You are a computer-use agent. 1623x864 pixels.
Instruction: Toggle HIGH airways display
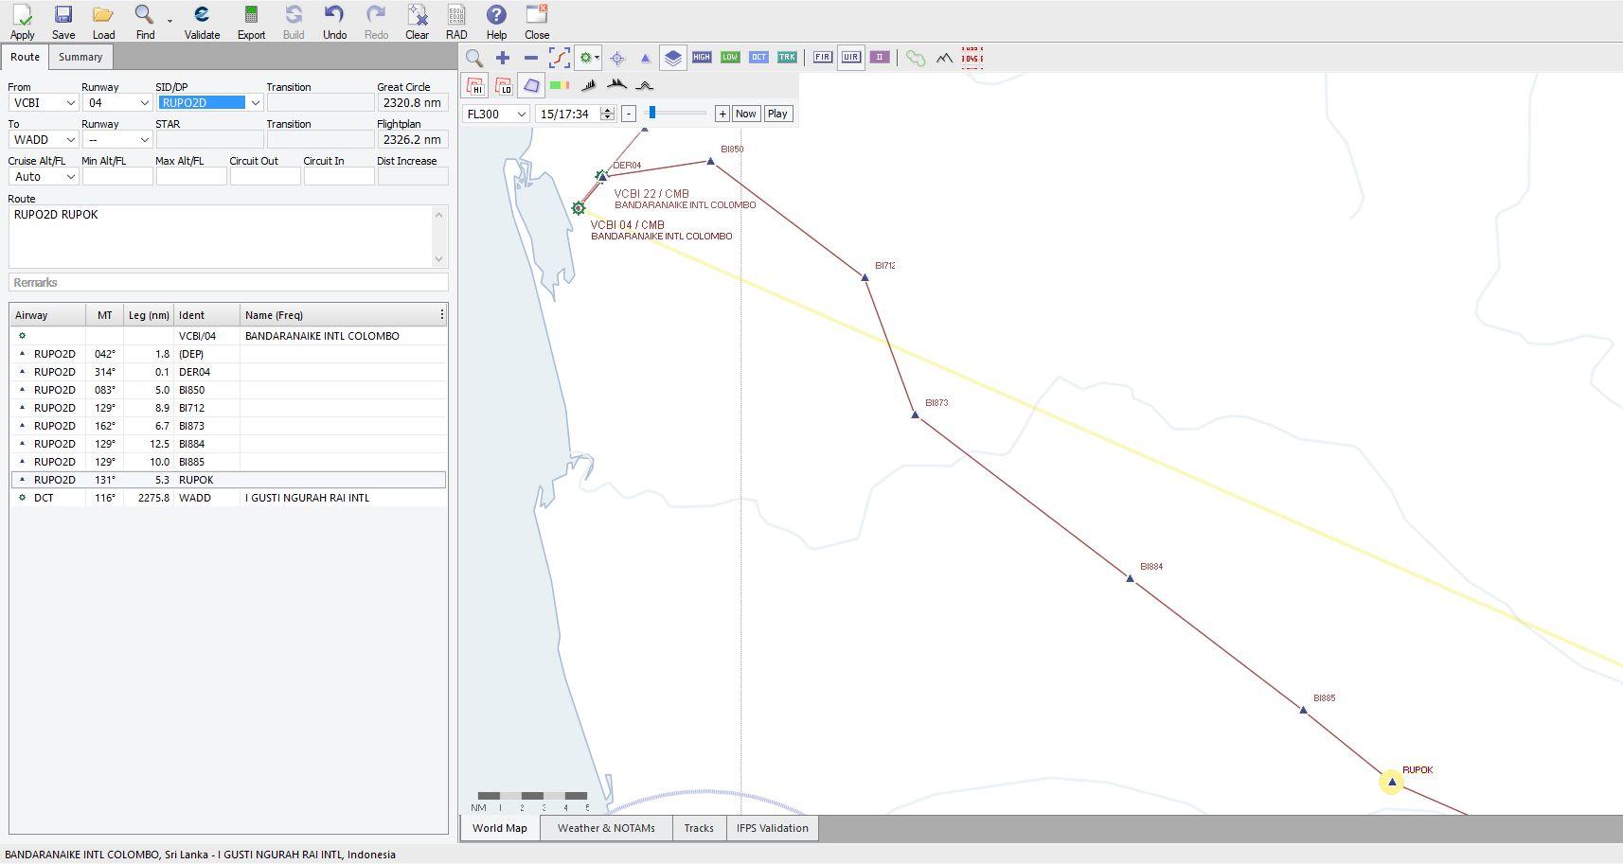pos(702,58)
